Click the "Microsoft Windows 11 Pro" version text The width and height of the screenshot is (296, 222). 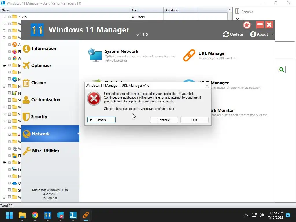[x=50, y=190]
